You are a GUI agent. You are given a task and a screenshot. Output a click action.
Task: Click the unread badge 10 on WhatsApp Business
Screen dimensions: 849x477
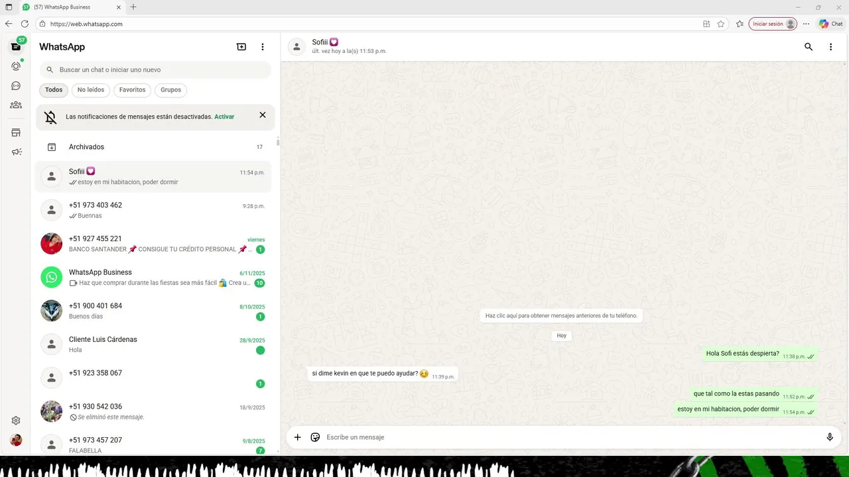(x=259, y=283)
